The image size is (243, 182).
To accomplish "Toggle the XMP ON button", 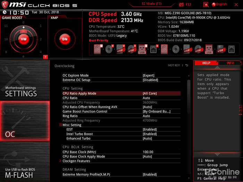I will tap(65, 39).
